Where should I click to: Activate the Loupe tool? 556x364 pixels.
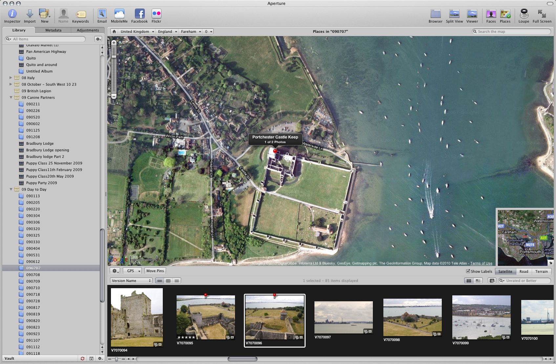click(x=524, y=14)
